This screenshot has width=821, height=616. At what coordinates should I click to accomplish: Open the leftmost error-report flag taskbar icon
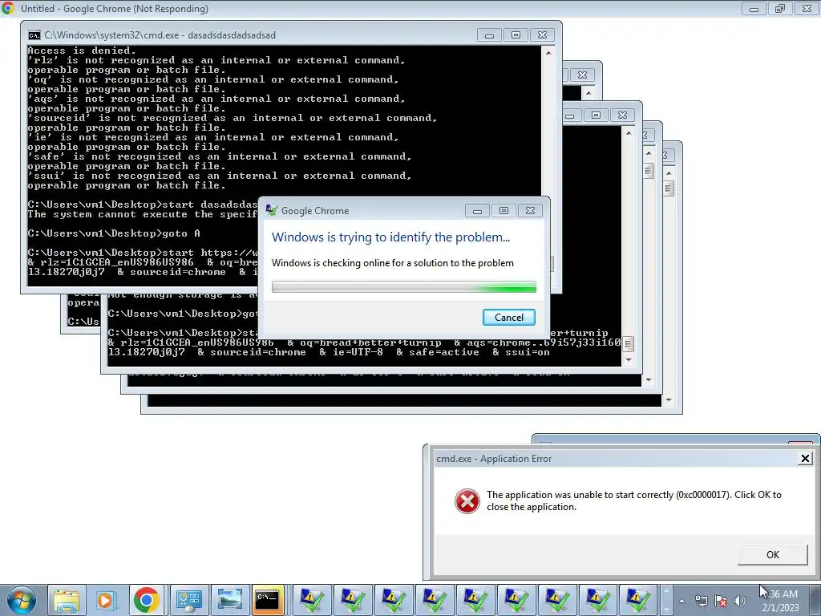coord(312,600)
